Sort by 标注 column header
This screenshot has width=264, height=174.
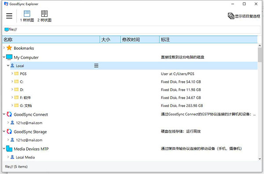click(x=208, y=40)
